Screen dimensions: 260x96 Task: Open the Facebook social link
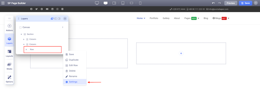pos(31,9)
